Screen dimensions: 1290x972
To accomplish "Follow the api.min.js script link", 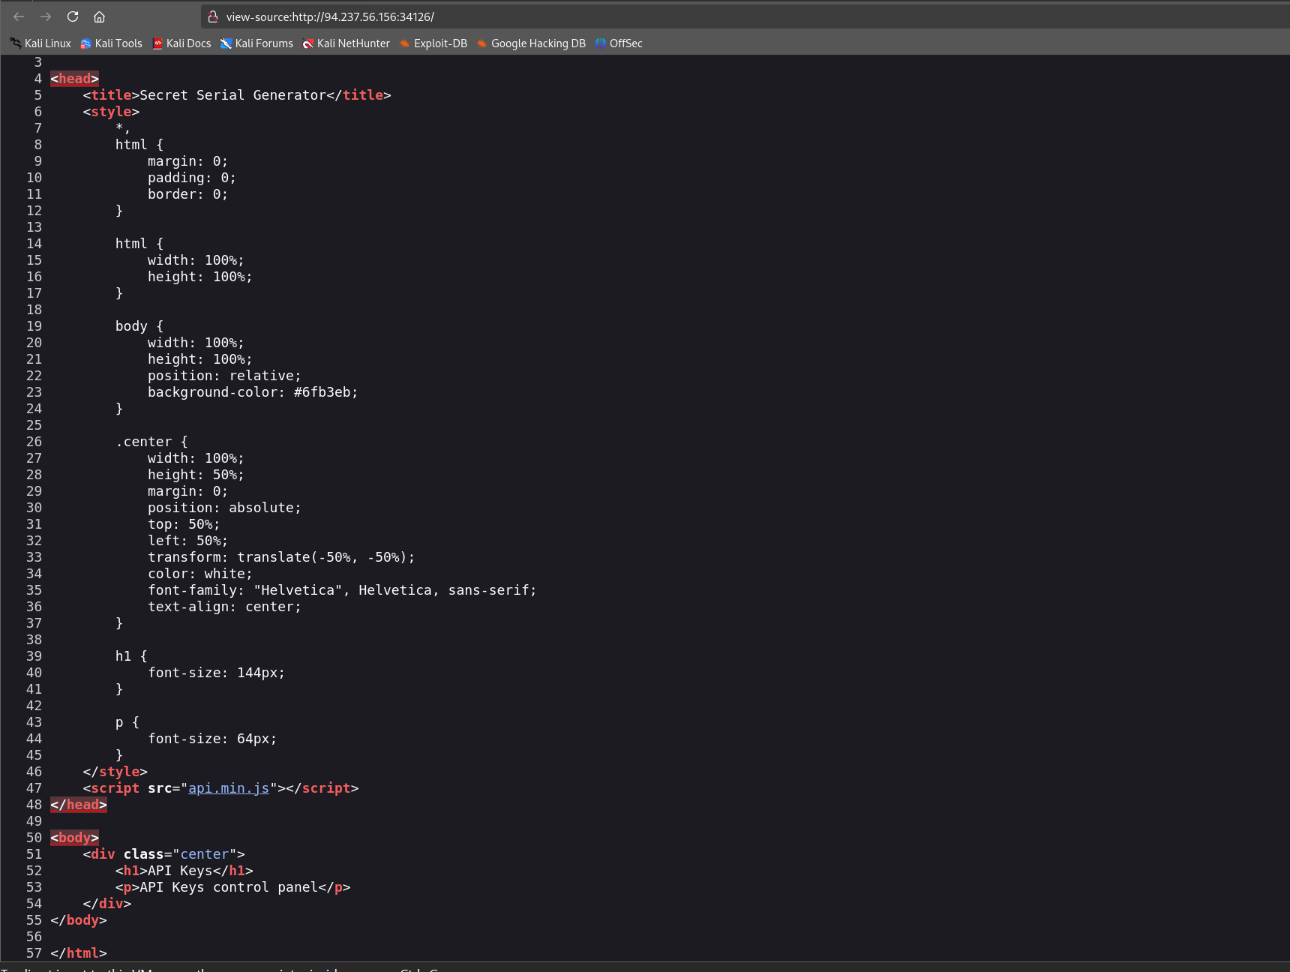I will tap(229, 788).
